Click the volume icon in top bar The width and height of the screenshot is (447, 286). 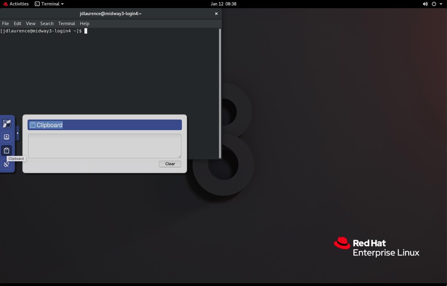coord(425,4)
